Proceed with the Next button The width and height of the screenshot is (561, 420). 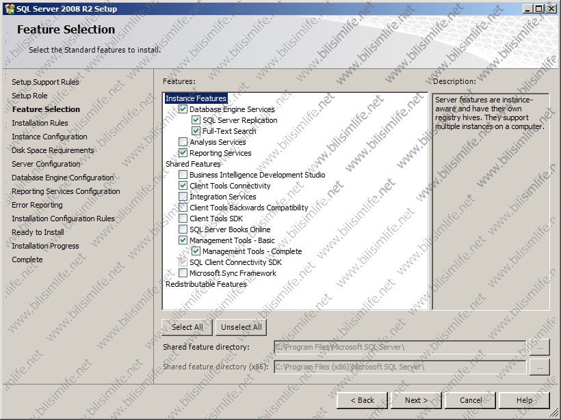tap(416, 400)
